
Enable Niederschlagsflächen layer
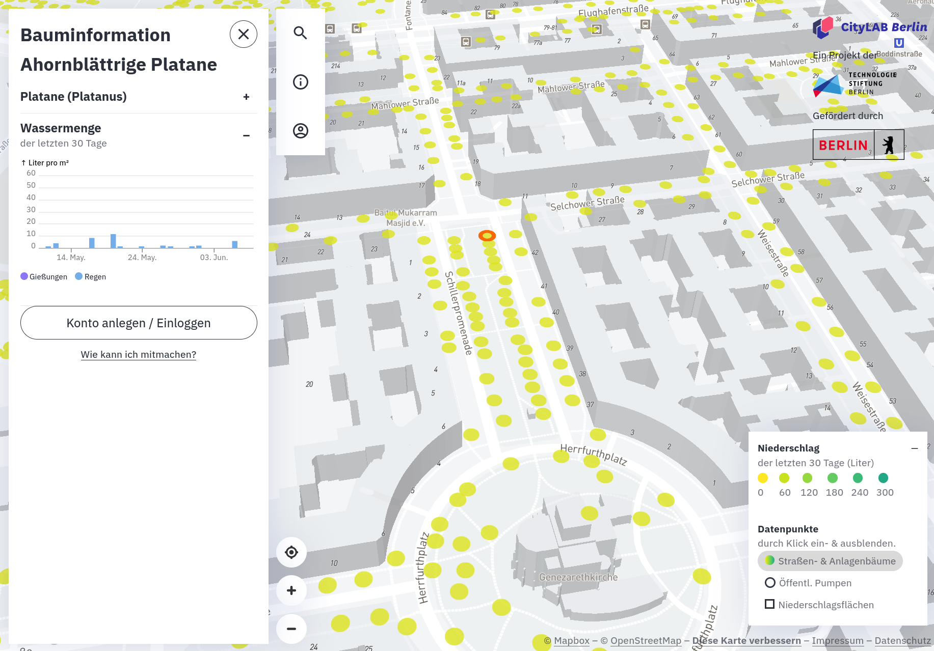pyautogui.click(x=819, y=605)
